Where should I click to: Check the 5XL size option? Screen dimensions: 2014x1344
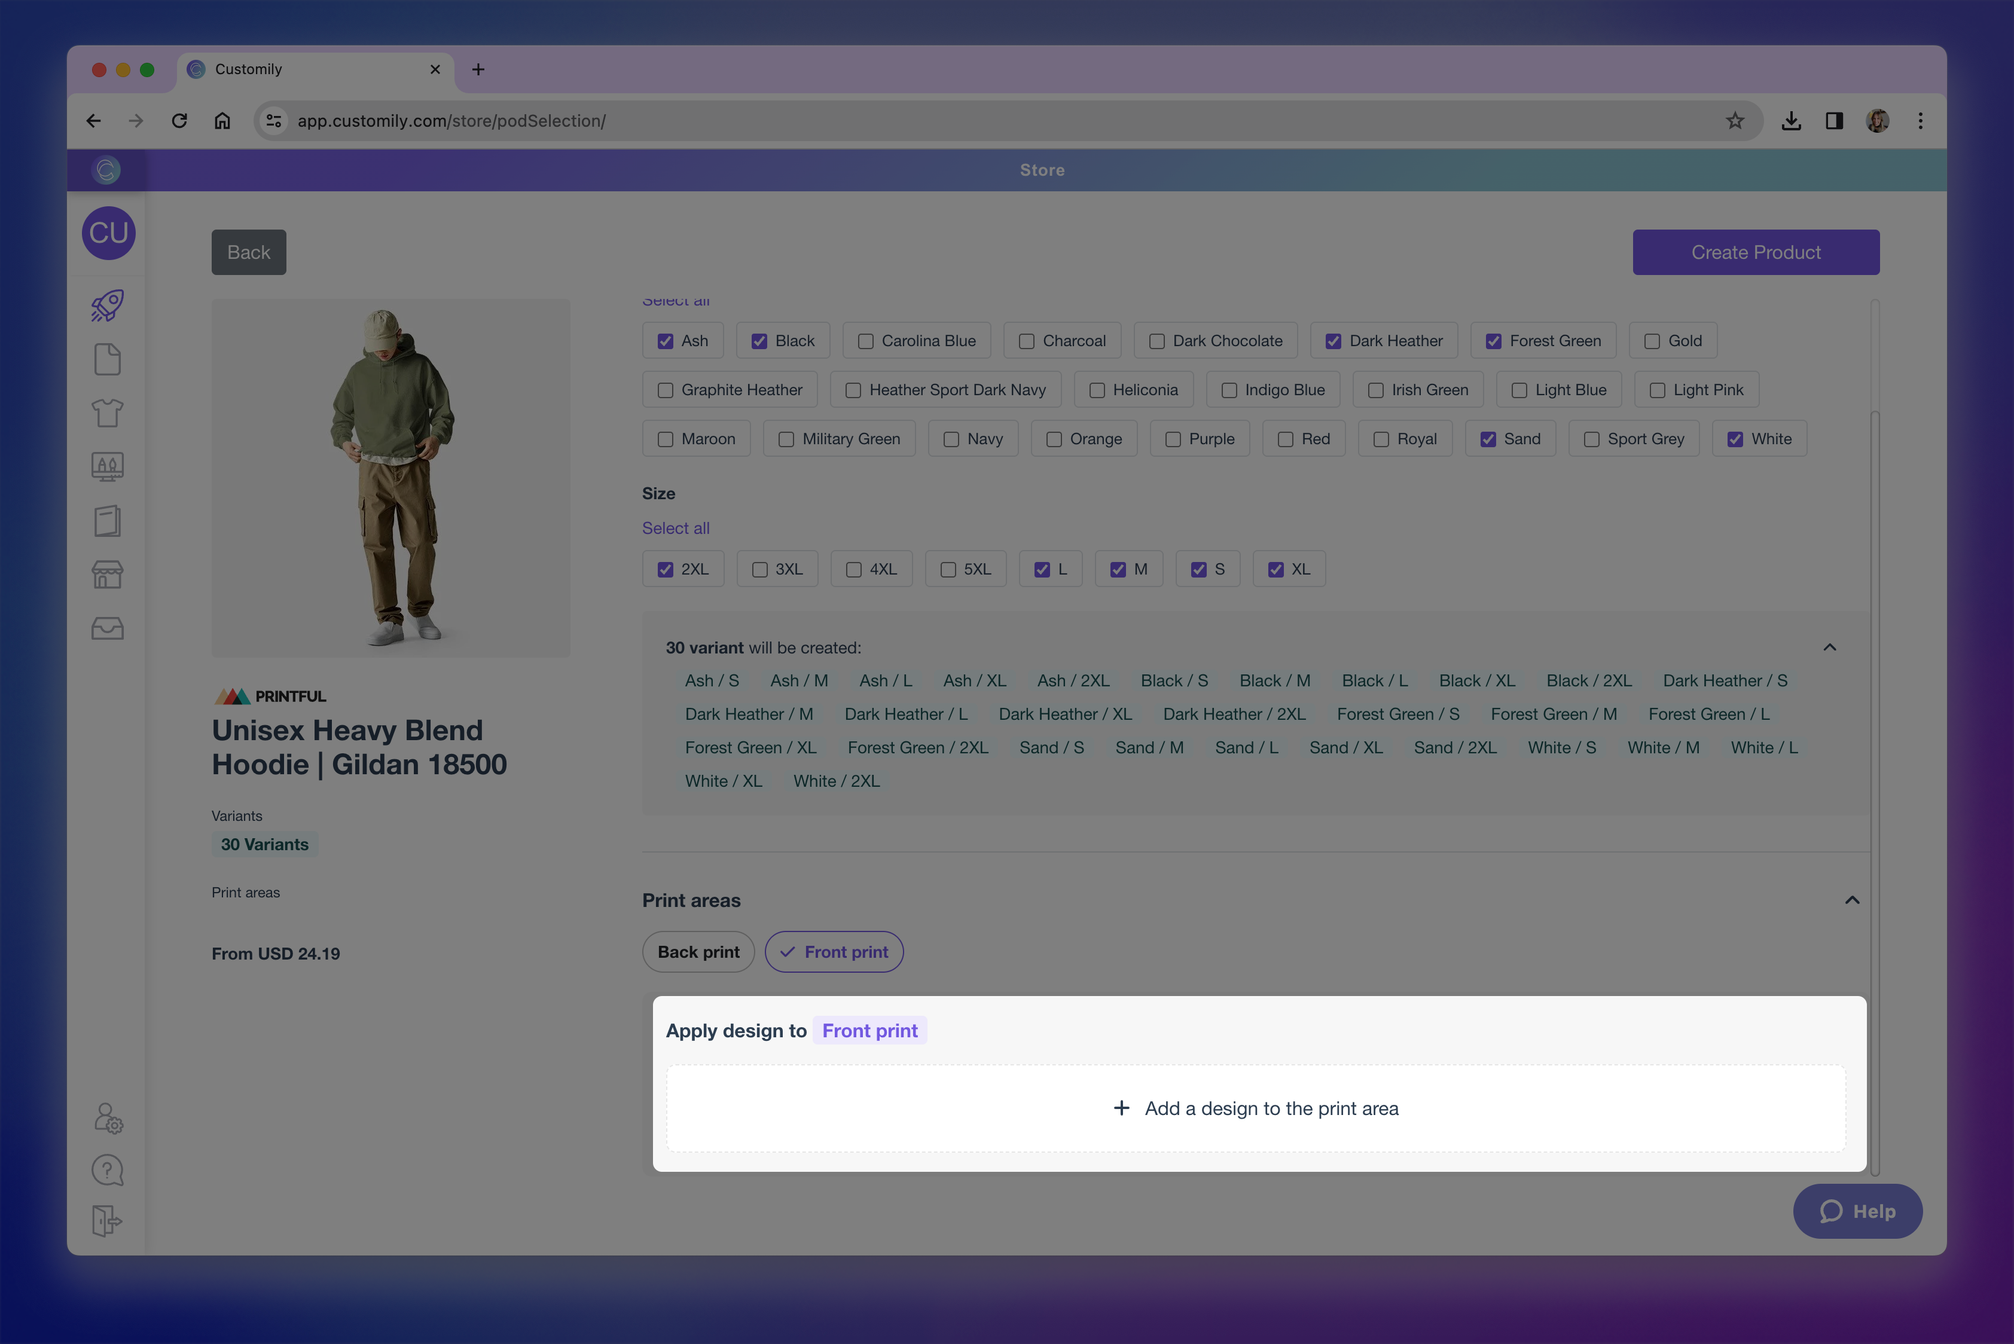pyautogui.click(x=947, y=569)
